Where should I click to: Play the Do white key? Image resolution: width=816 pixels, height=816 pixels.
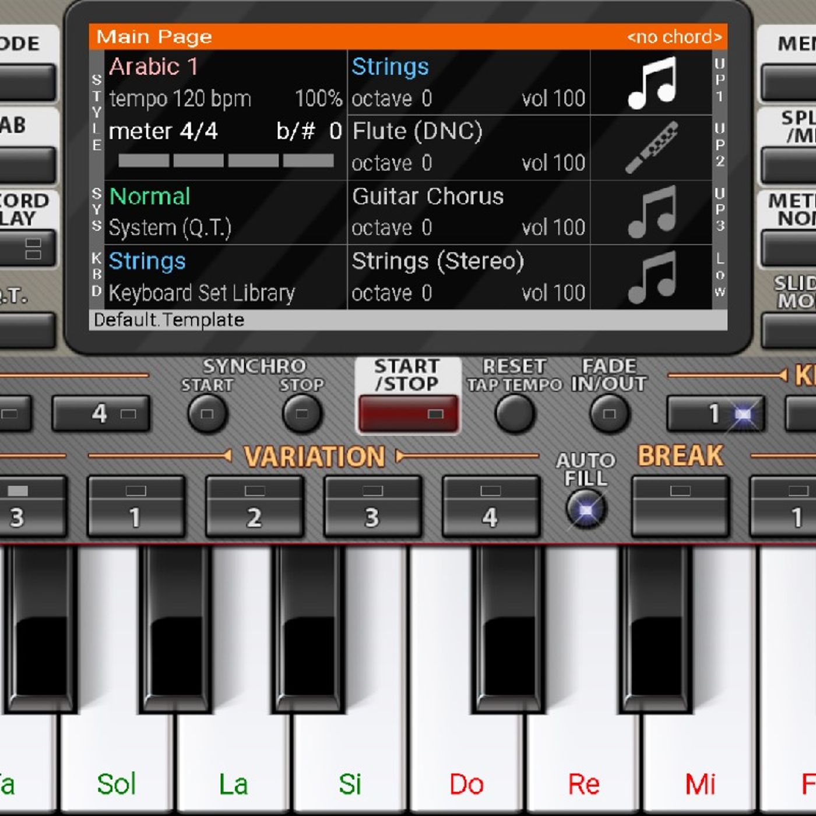click(x=466, y=764)
